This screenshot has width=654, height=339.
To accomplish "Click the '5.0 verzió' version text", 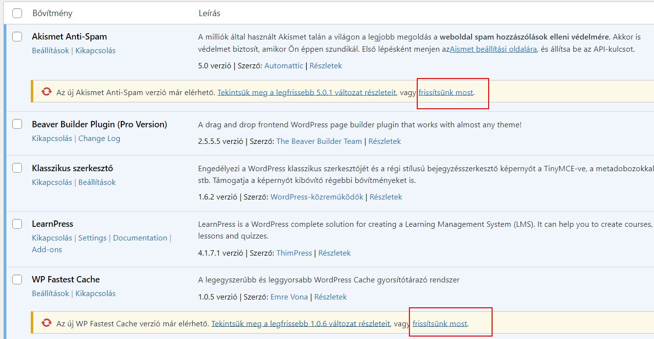I will pyautogui.click(x=215, y=65).
